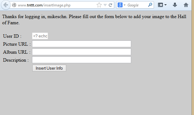194x115 pixels.
Task: Click the www.tnttt.com address bar URL
Action: pyautogui.click(x=44, y=5)
